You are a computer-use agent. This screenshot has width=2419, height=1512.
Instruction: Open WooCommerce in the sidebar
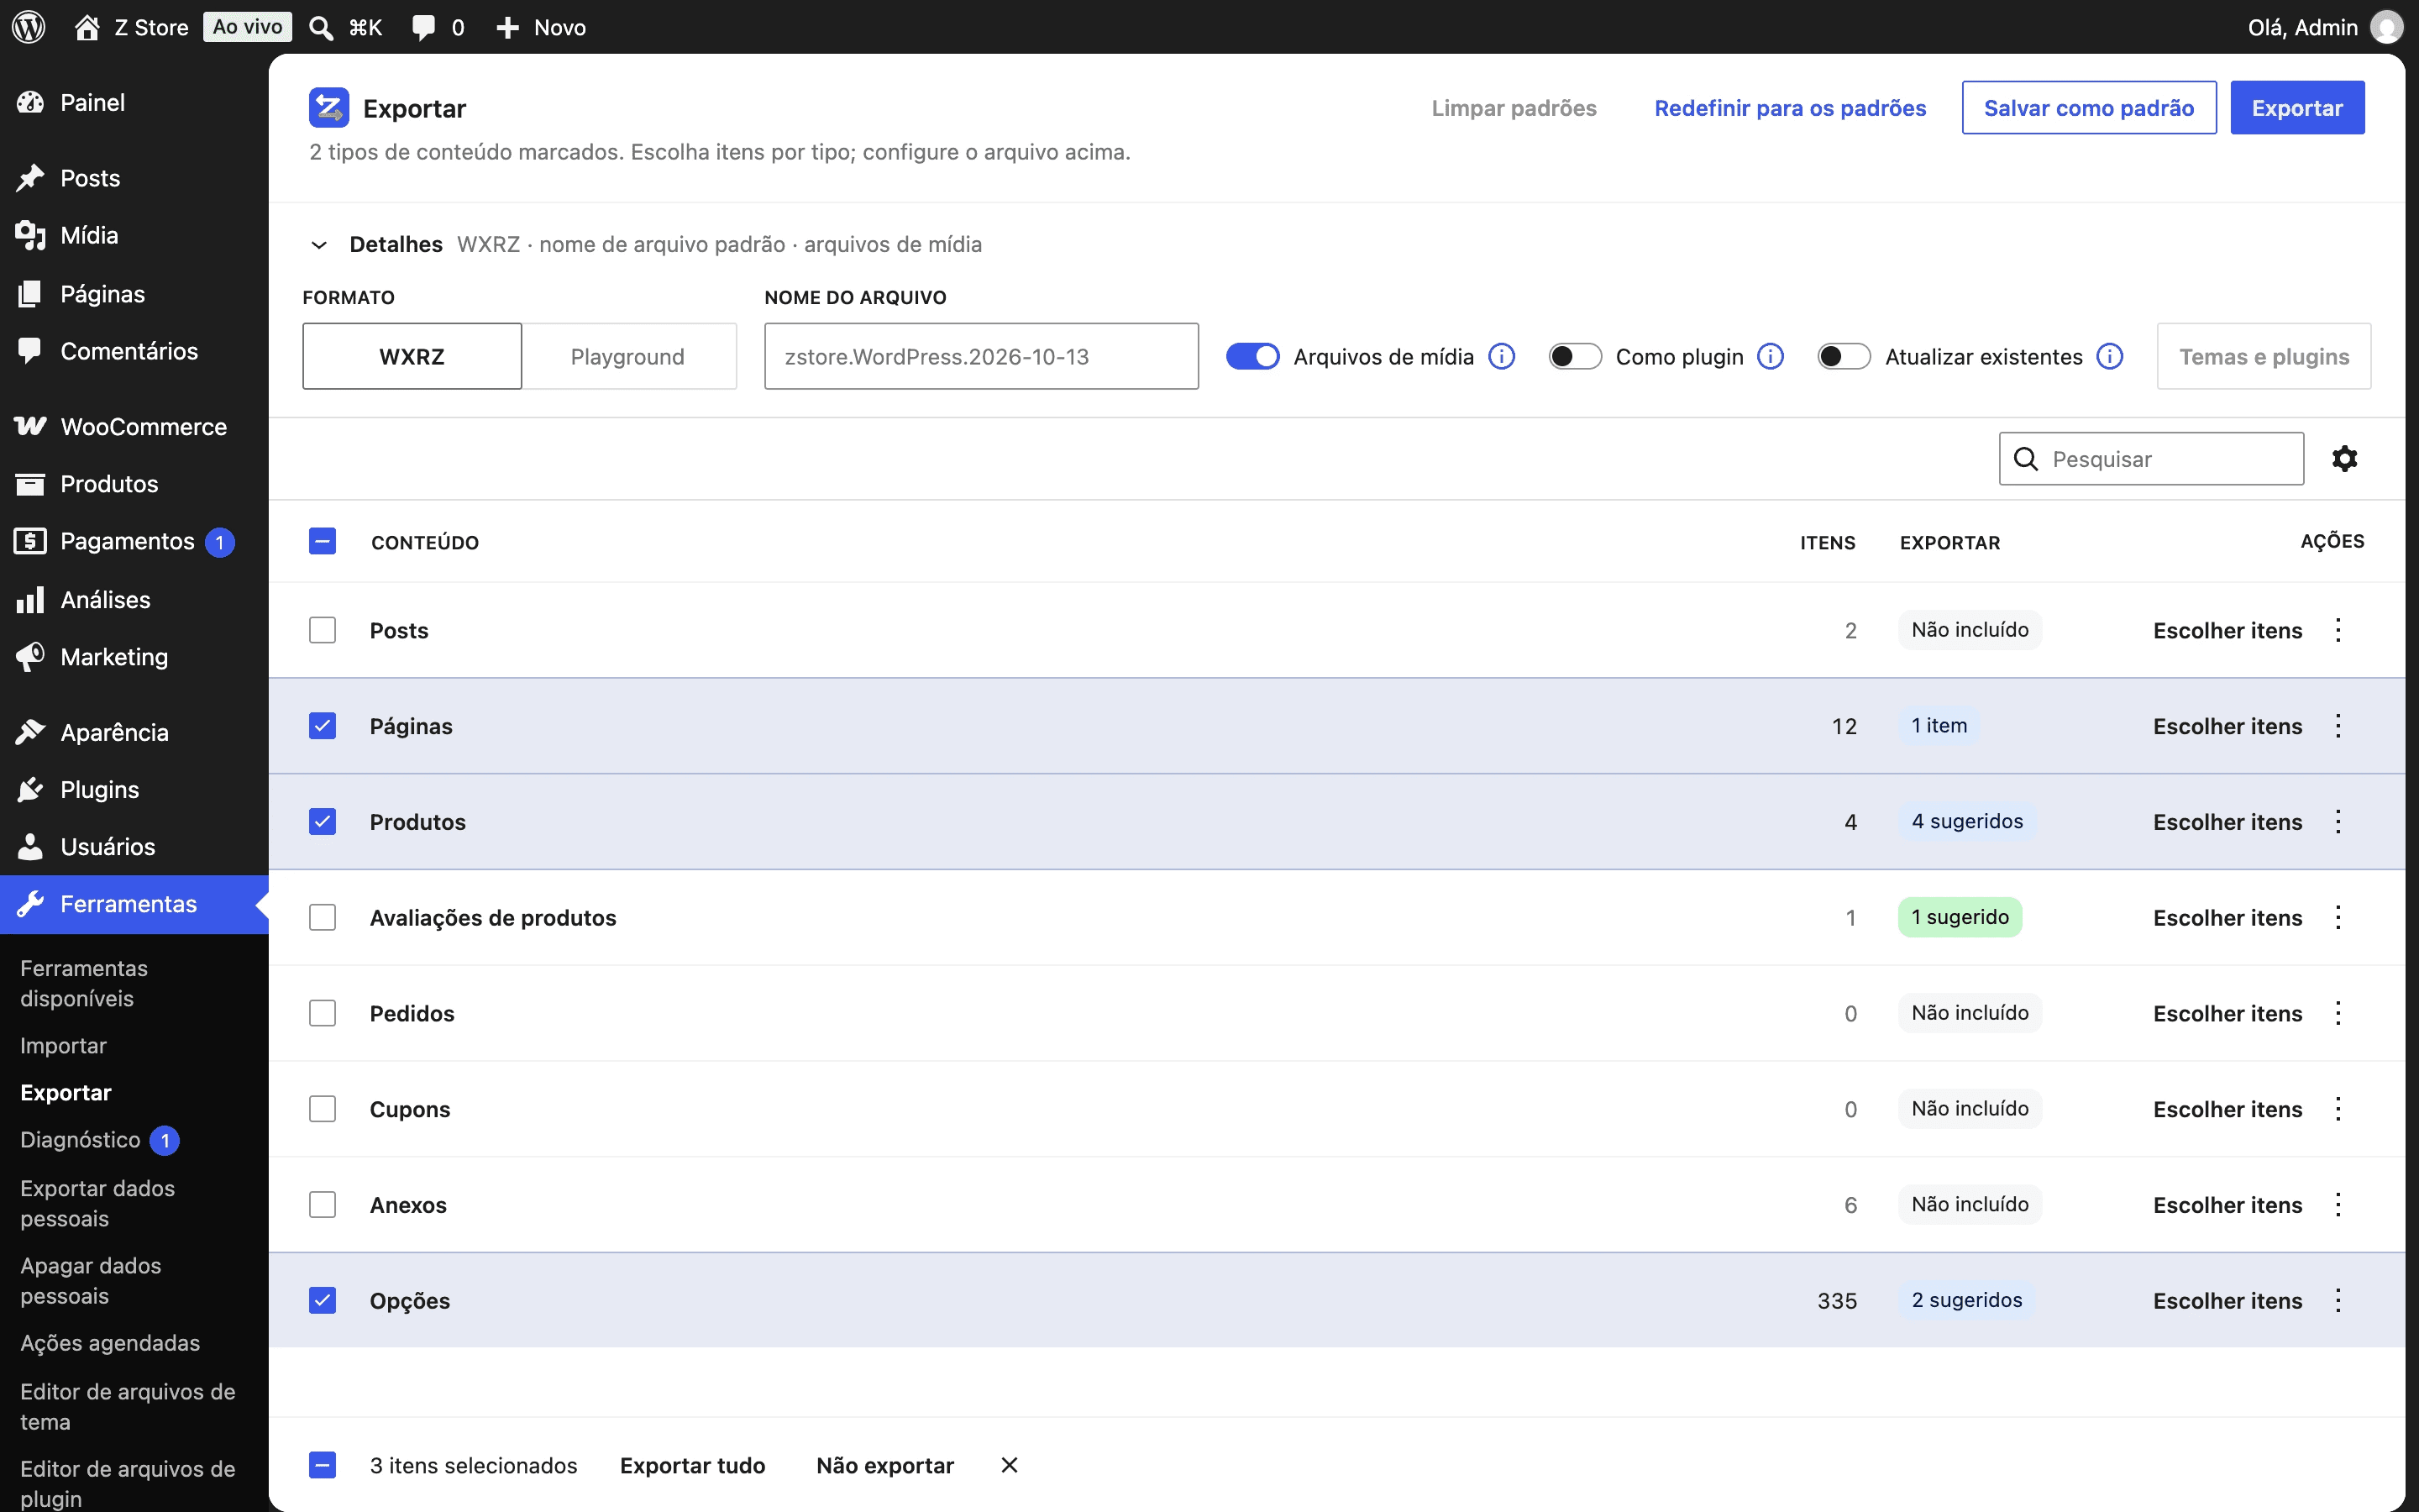[134, 427]
